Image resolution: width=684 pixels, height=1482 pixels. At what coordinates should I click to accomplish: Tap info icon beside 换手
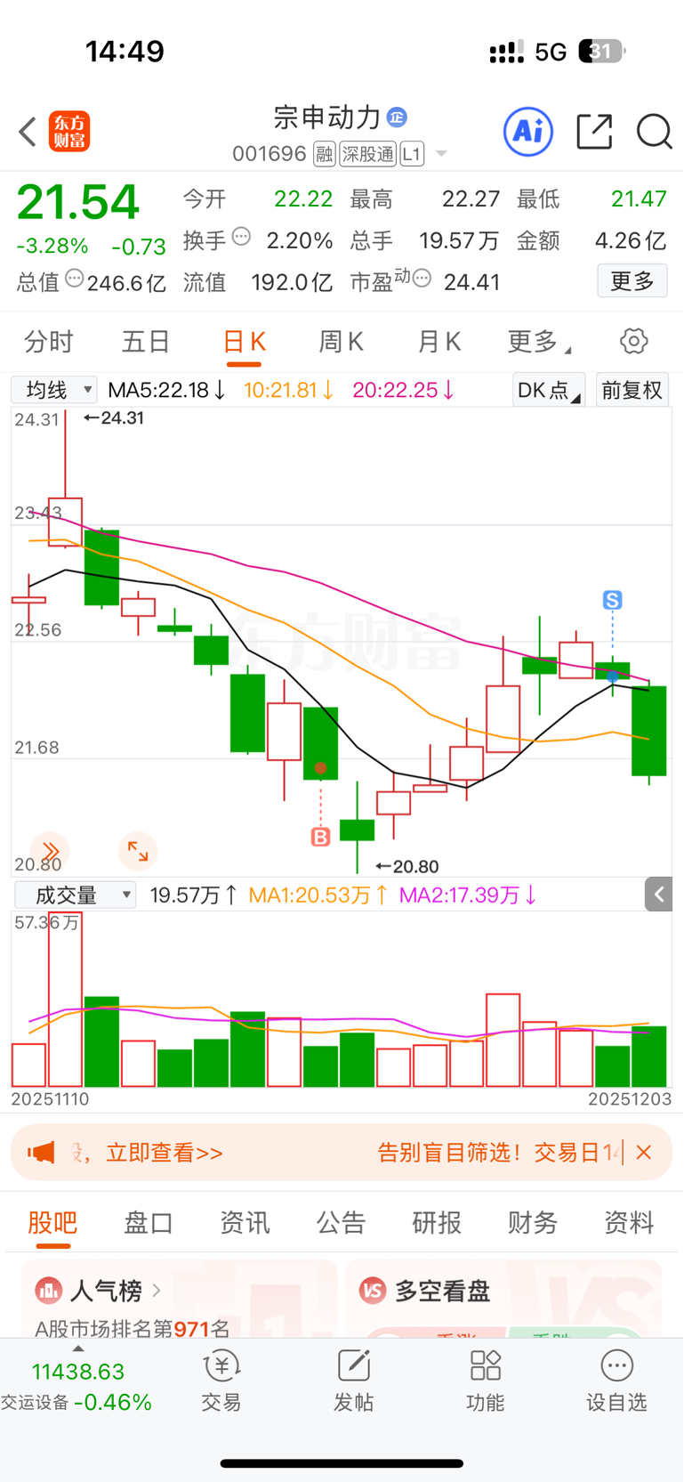click(x=241, y=237)
